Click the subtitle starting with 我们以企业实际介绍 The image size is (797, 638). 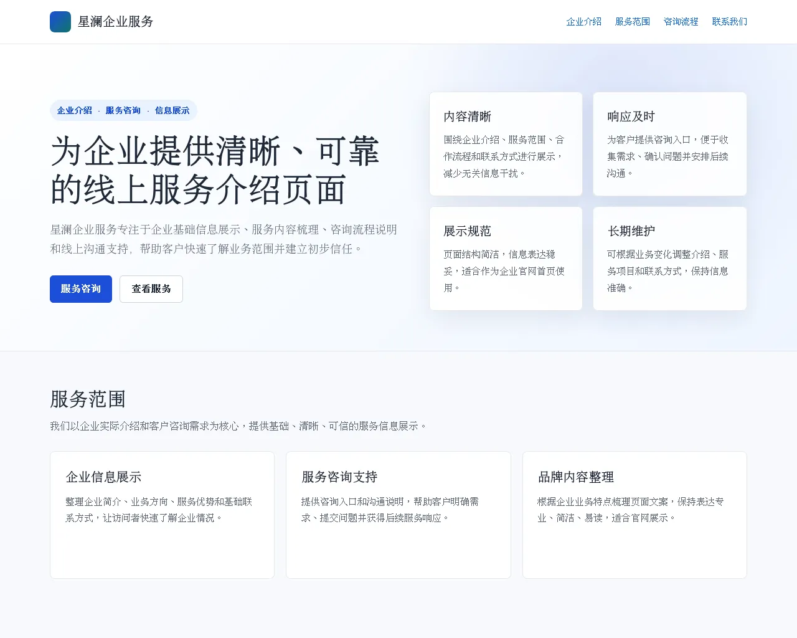click(238, 426)
